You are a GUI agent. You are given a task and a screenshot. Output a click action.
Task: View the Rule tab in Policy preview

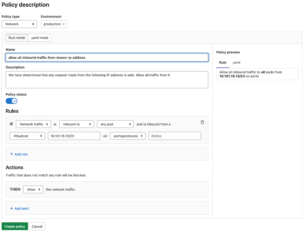pyautogui.click(x=223, y=62)
